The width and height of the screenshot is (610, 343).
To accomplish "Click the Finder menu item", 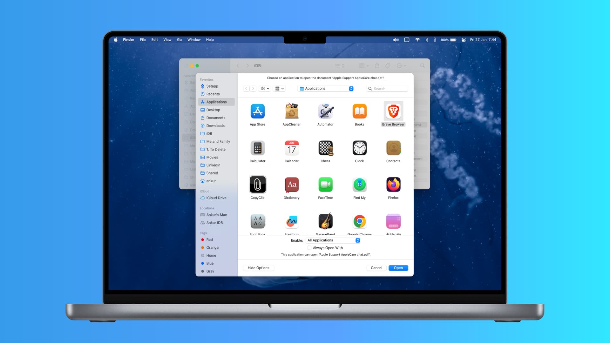I will click(129, 39).
